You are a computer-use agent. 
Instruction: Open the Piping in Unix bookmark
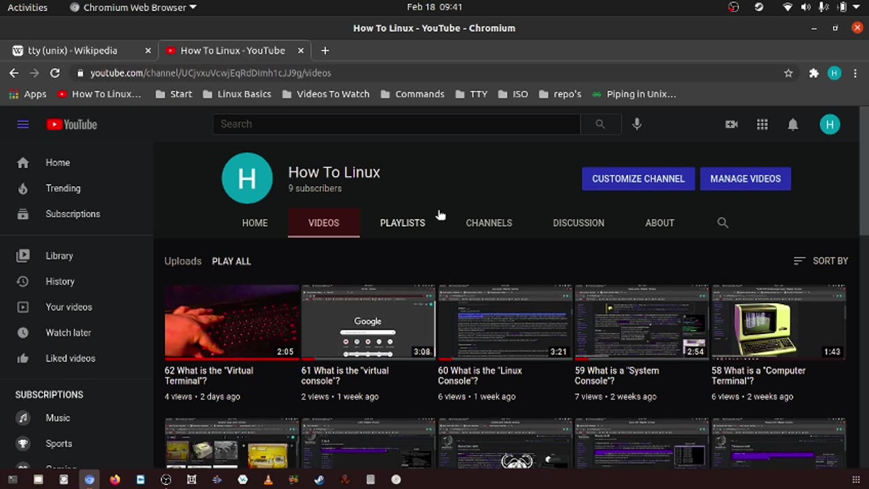click(x=634, y=94)
